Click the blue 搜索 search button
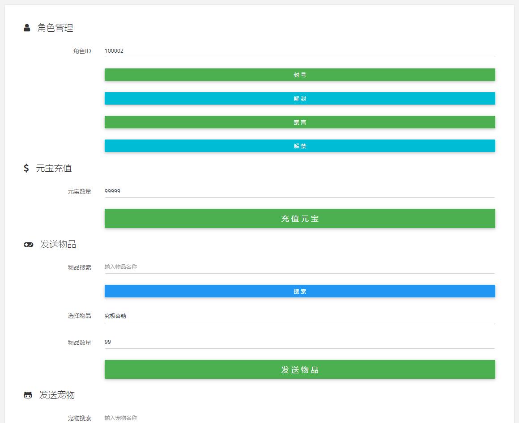The image size is (519, 423). point(299,291)
